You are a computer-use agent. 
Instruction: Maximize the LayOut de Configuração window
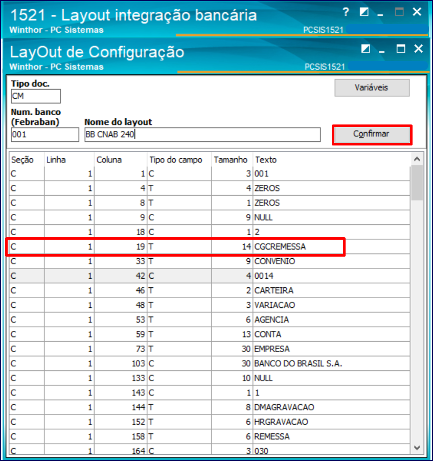coord(401,49)
